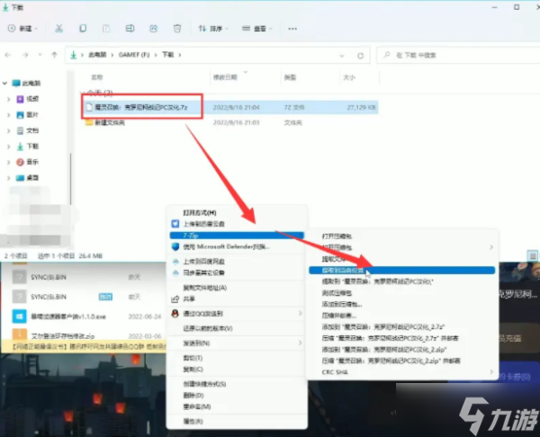Click the Copy icon in Explorer toolbar

click(x=83, y=29)
